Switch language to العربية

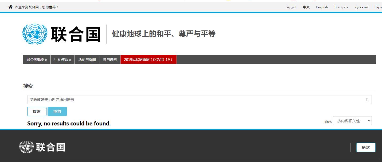(x=292, y=7)
